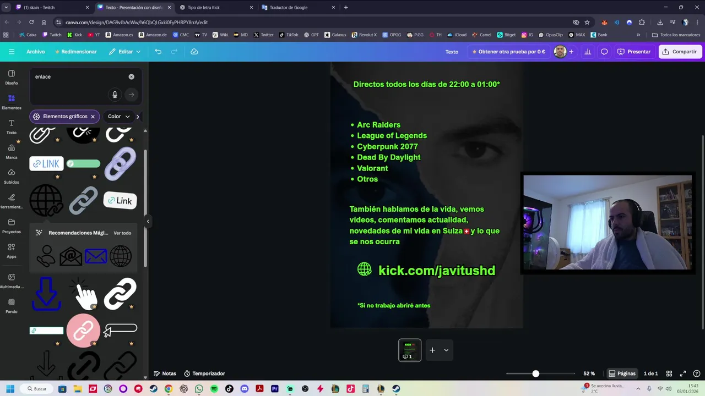Screen dimensions: 705x396
Task: Clear the 'enlace' search field
Action: (x=131, y=76)
